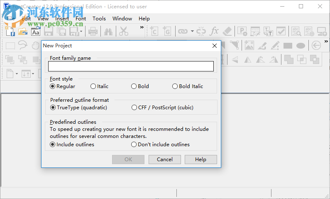Click the Export font disk icon

pyautogui.click(x=74, y=32)
